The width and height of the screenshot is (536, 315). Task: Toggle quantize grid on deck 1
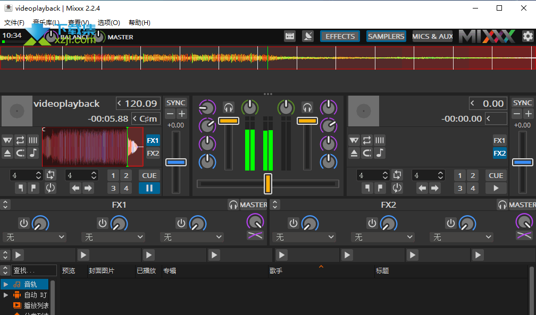point(33,140)
